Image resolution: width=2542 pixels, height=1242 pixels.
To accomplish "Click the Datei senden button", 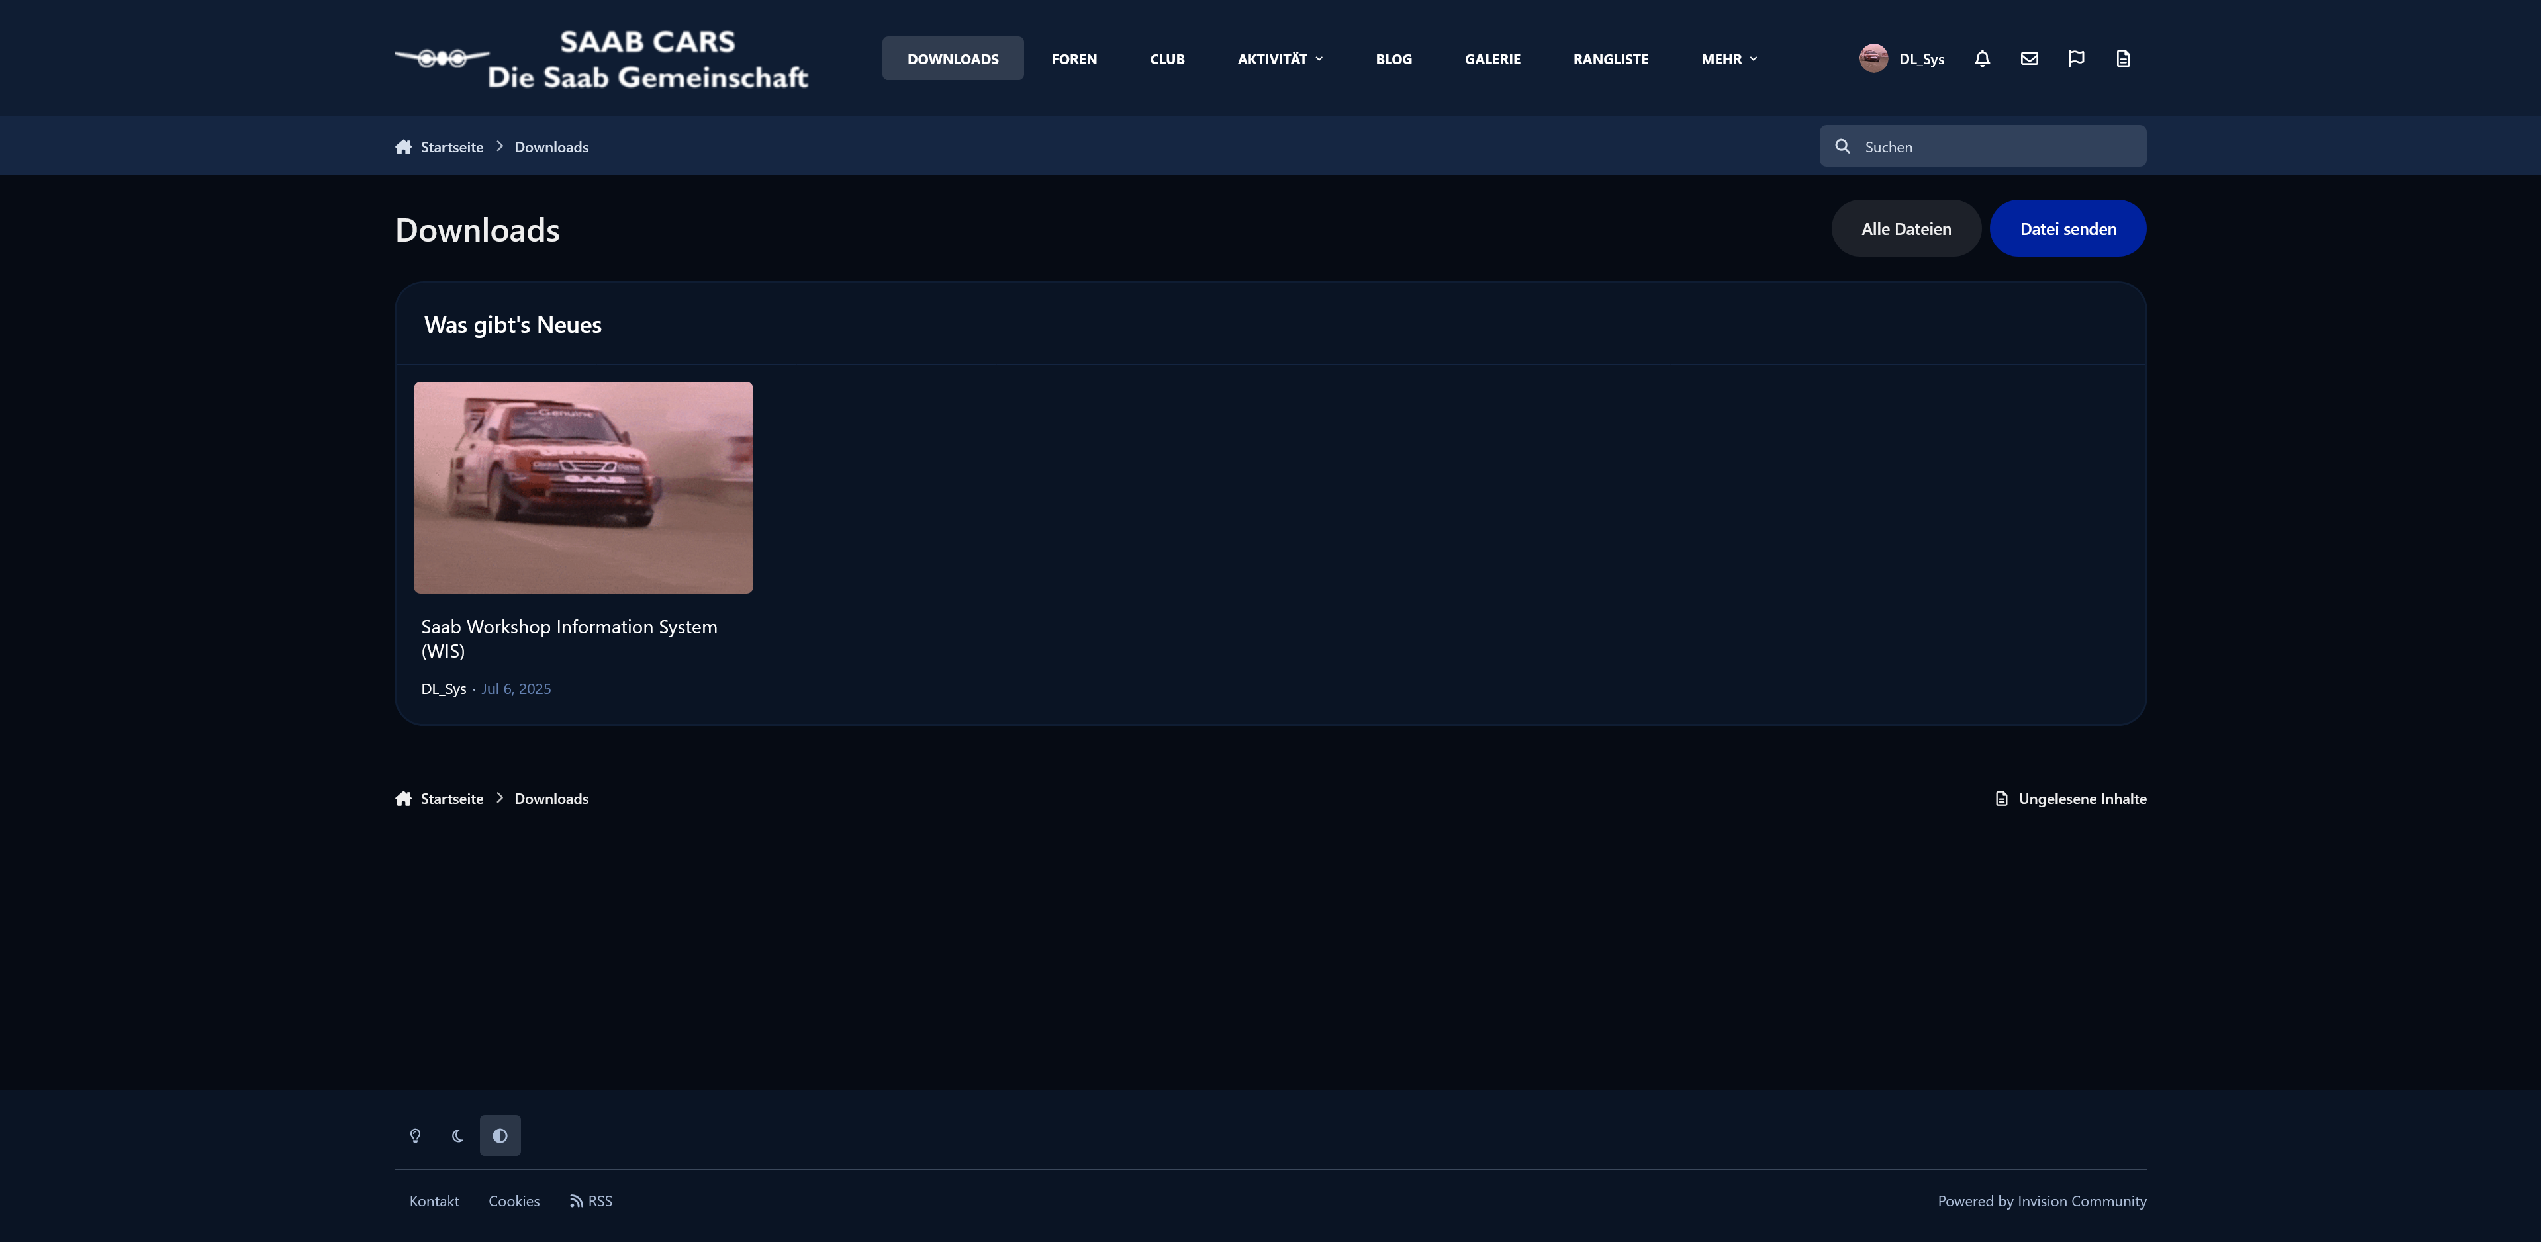I will pyautogui.click(x=2067, y=229).
